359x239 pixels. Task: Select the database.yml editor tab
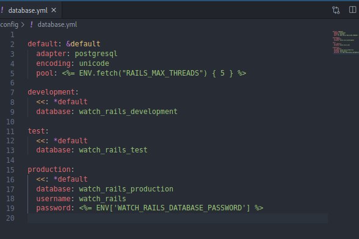(x=31, y=10)
